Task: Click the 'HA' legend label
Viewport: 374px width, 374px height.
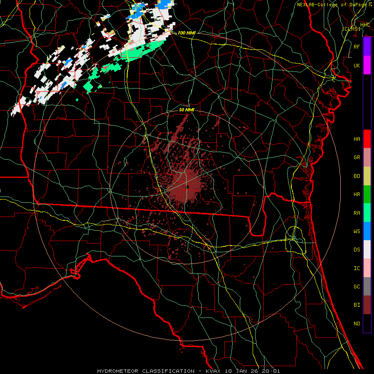Action: point(357,139)
